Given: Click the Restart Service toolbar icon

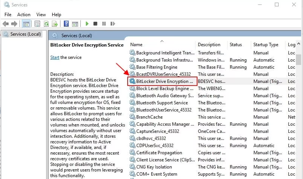Looking at the screenshot, I should point(112,24).
